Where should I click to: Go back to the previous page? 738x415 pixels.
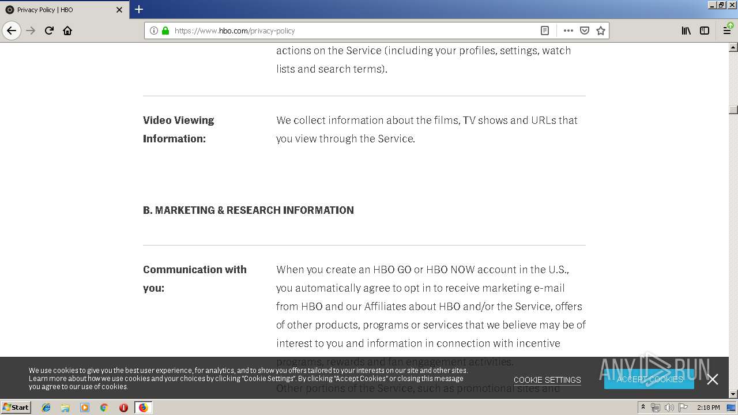(12, 31)
